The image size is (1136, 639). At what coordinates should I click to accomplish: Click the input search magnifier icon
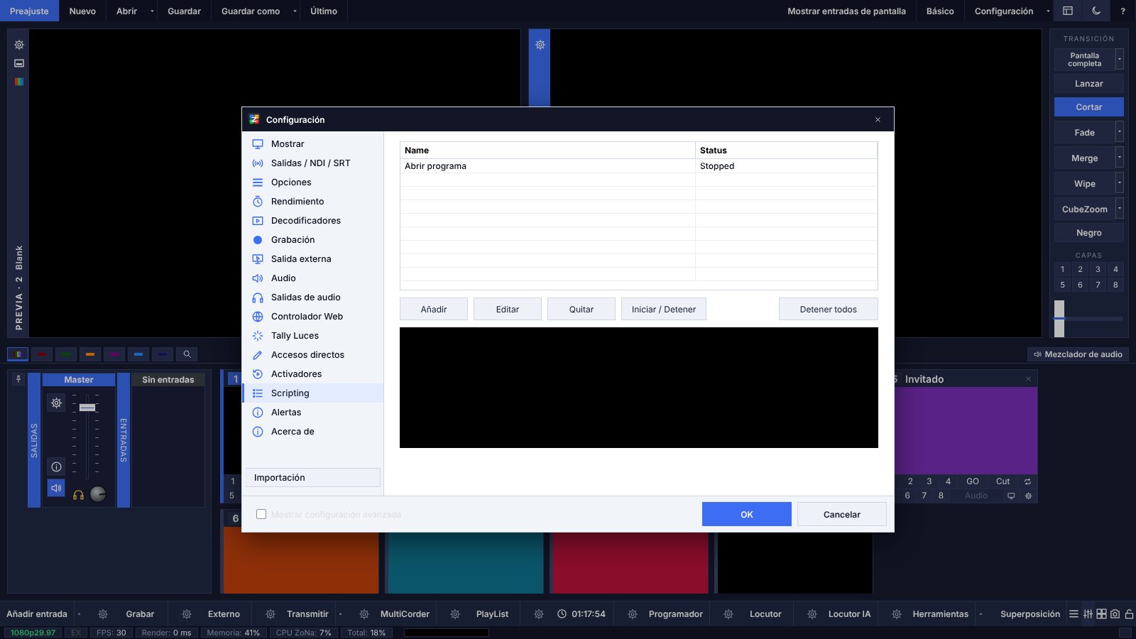(x=187, y=354)
